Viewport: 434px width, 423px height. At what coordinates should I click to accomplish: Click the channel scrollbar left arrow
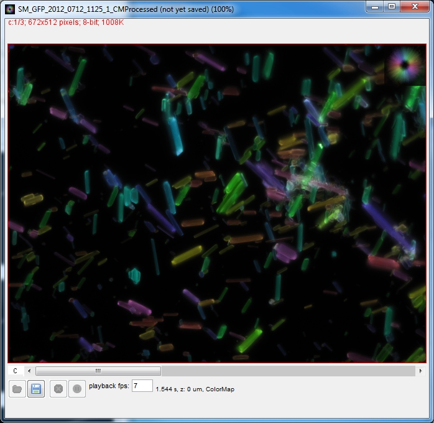(x=29, y=371)
